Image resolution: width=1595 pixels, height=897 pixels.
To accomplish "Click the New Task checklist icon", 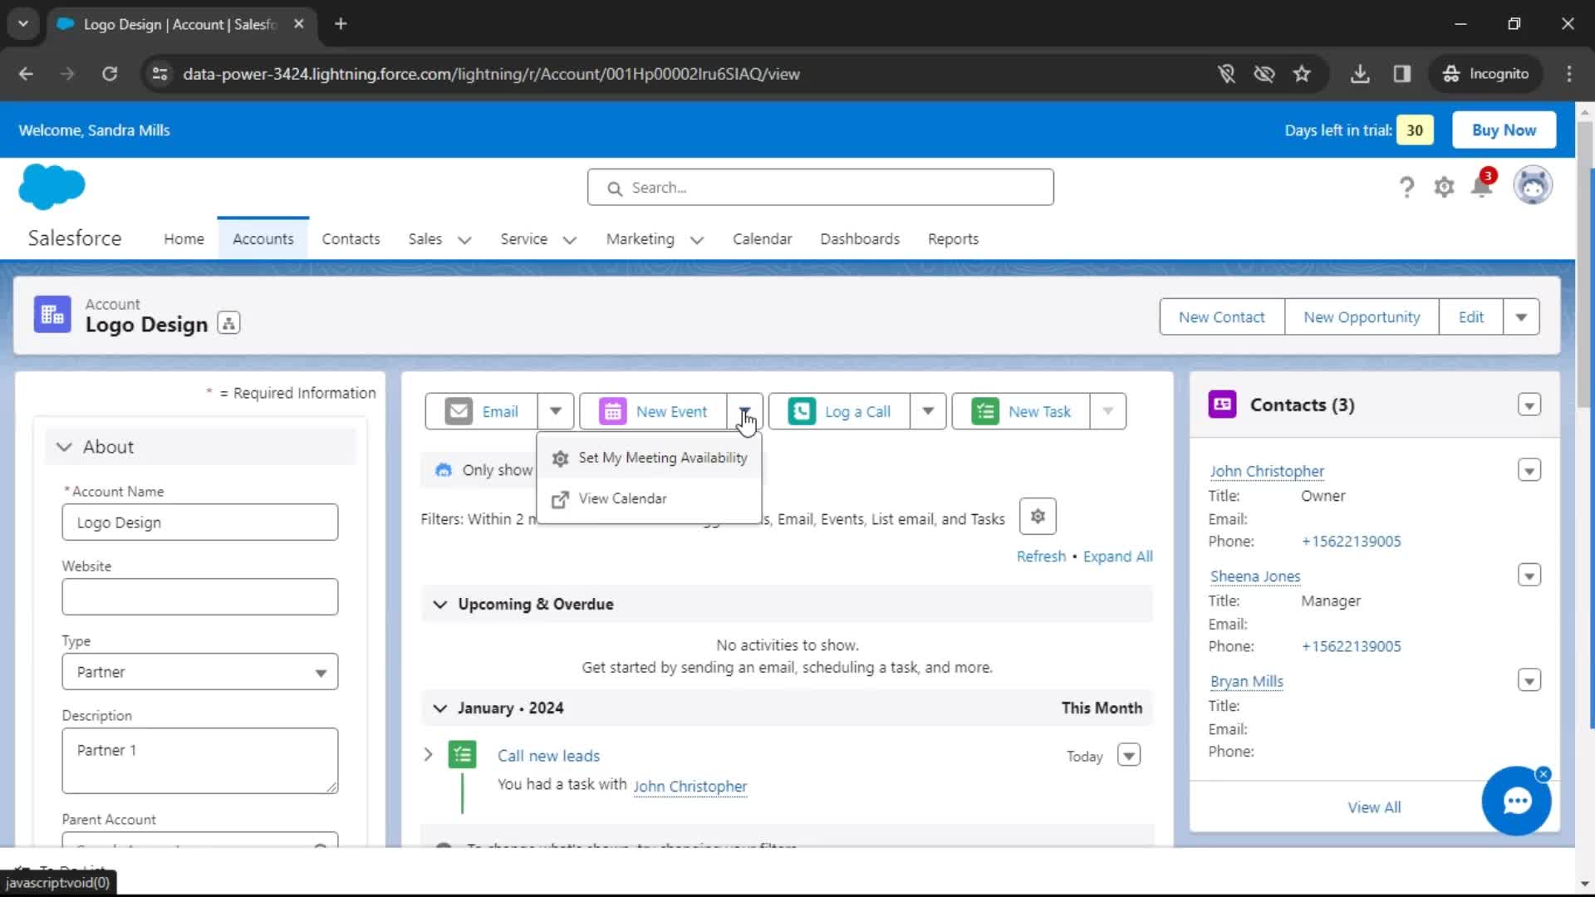I will point(985,411).
